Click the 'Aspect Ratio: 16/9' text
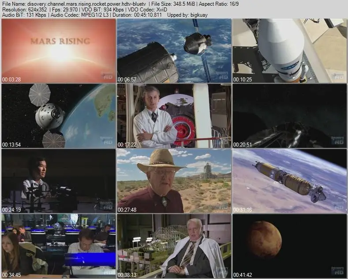 [x=219, y=4]
